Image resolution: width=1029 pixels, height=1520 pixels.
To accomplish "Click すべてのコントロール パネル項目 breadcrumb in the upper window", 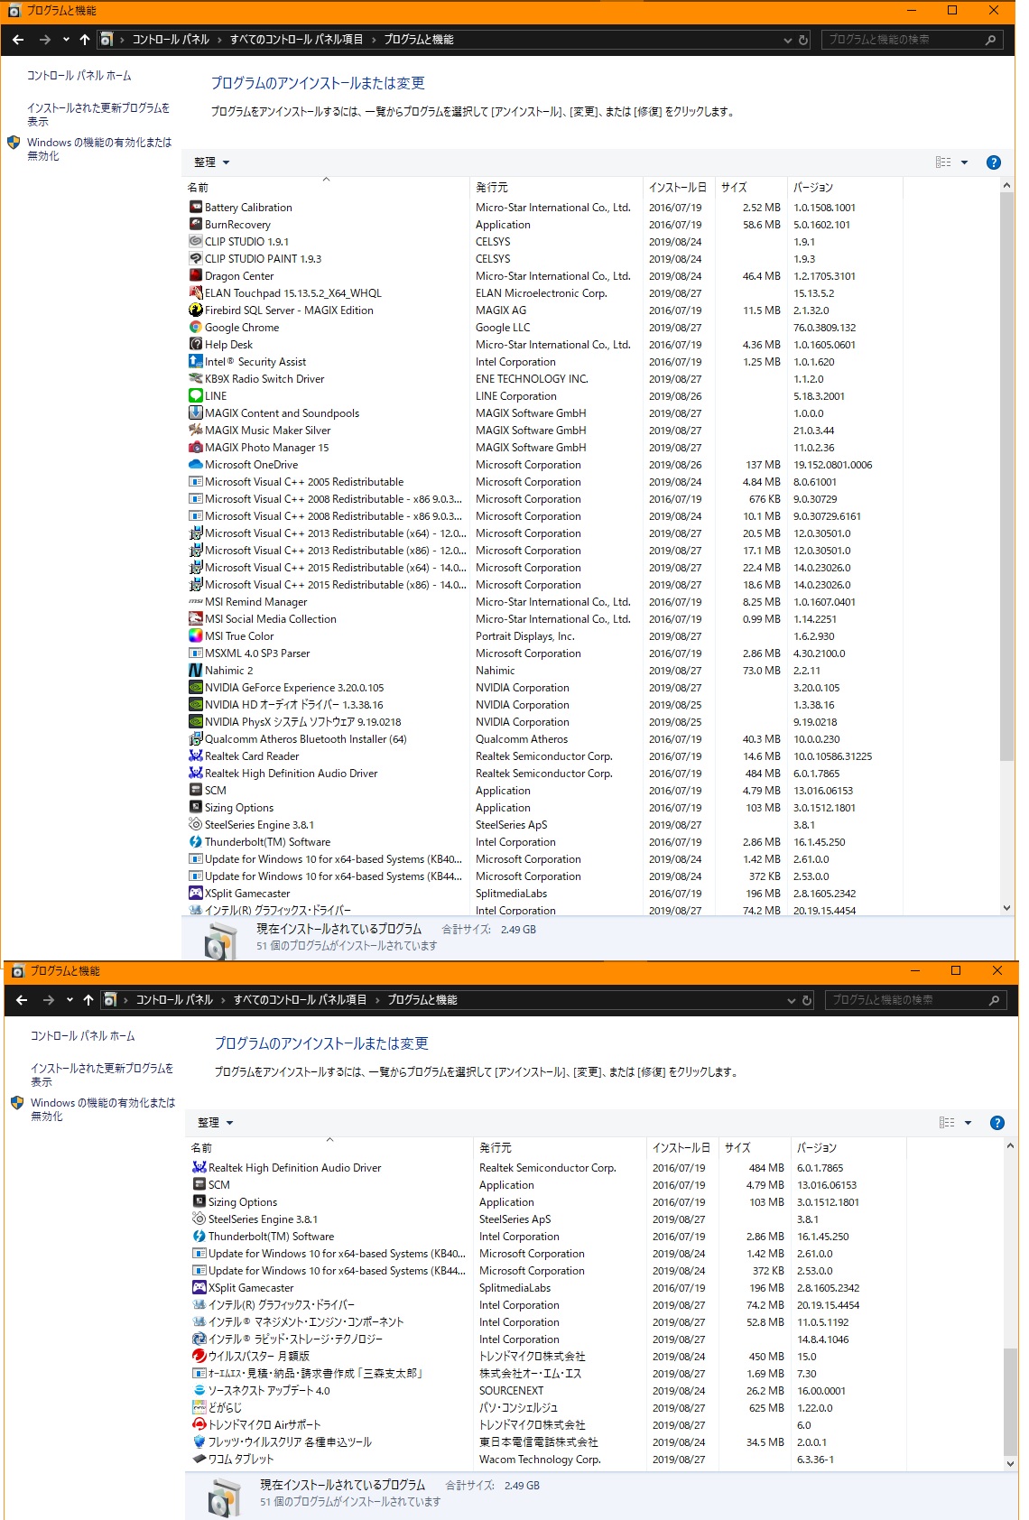I will click(296, 40).
